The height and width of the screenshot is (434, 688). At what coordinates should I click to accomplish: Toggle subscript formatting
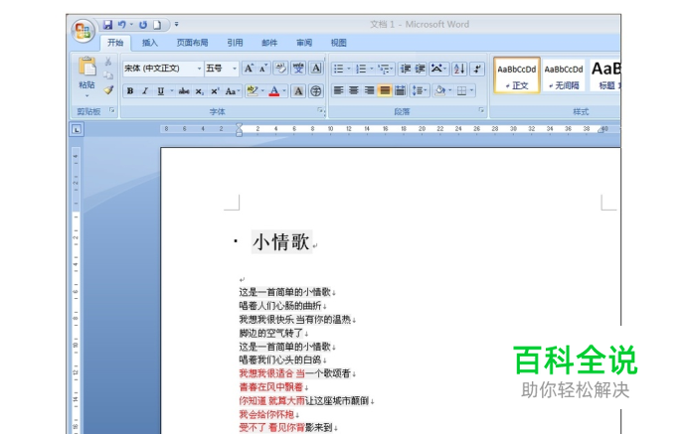199,90
